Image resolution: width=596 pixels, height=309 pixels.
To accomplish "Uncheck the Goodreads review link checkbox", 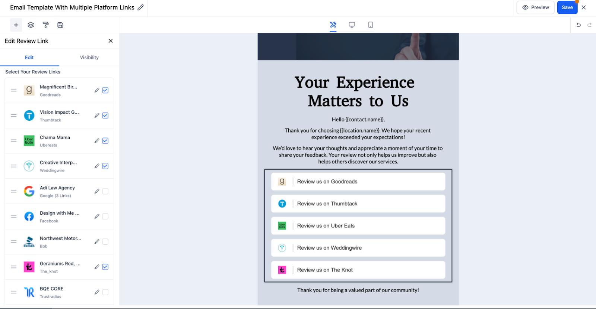I will click(105, 90).
